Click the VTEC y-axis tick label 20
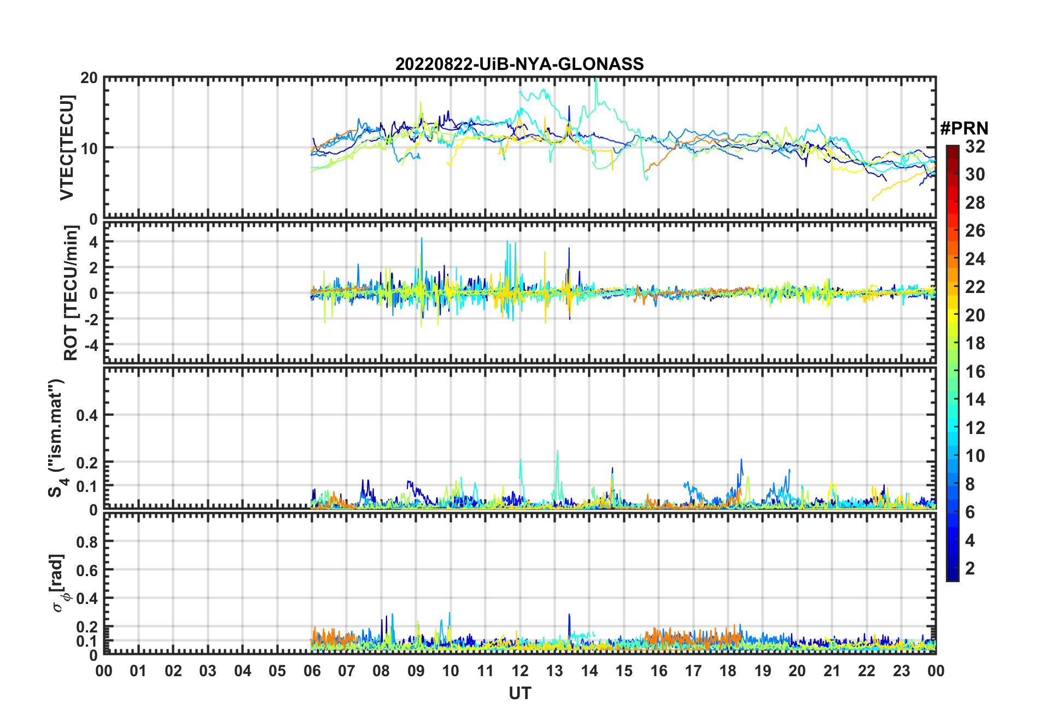The image size is (1040, 727). (89, 78)
